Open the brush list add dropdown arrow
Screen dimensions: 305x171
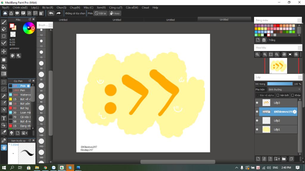point(27,133)
